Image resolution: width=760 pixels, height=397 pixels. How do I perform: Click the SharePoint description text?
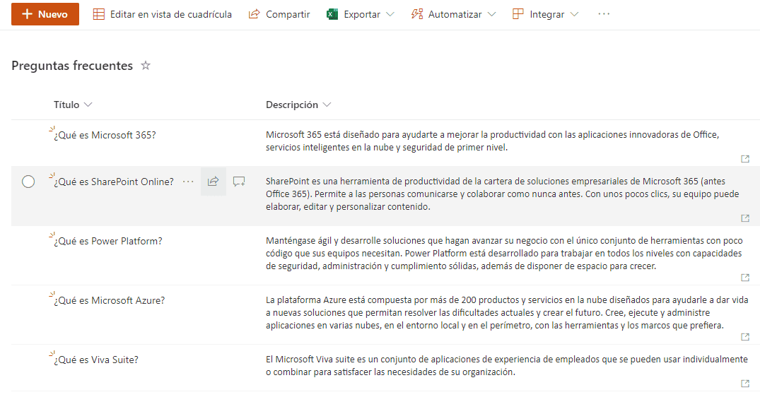pos(502,194)
